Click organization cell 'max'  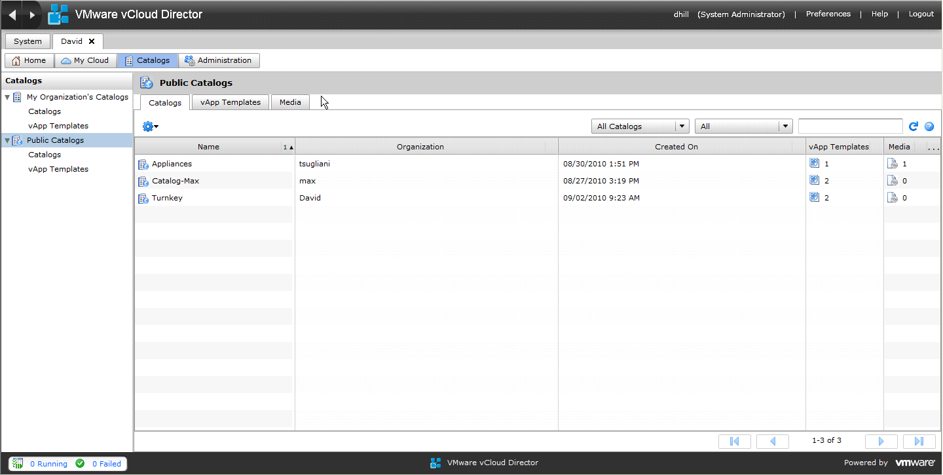click(x=307, y=181)
